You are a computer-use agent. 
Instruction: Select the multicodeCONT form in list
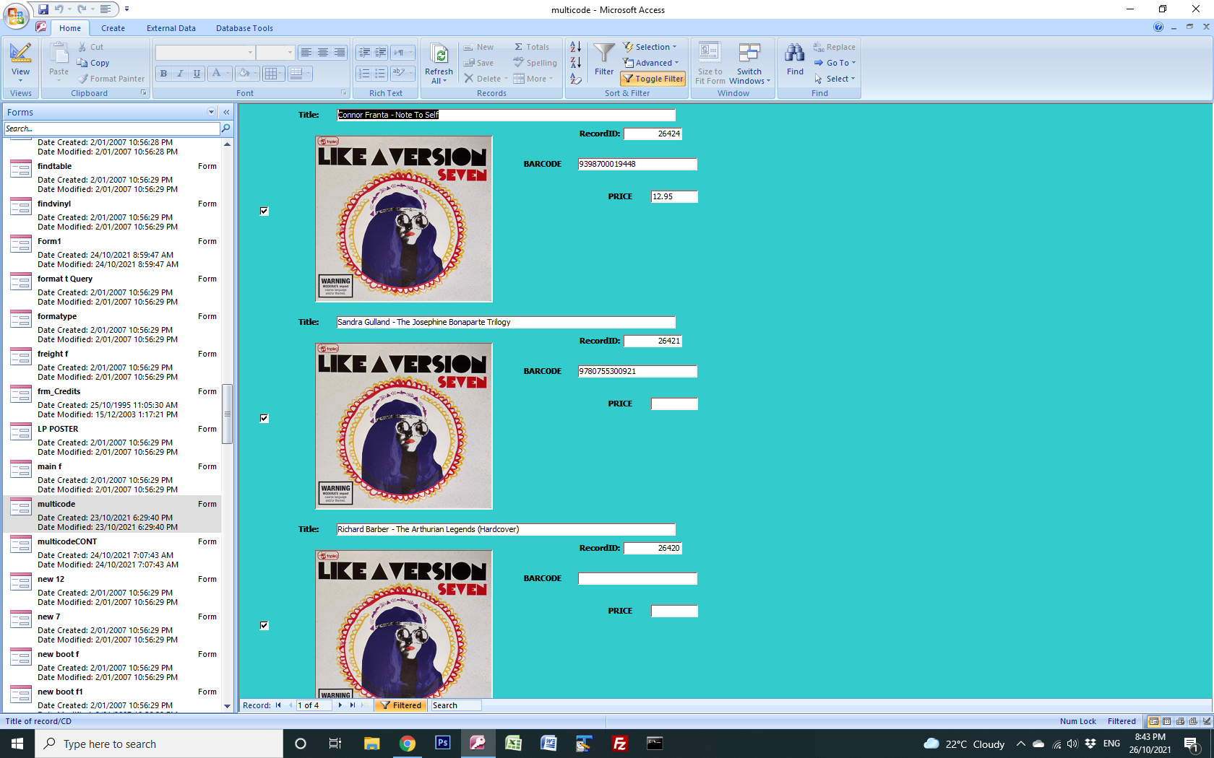[x=112, y=552]
